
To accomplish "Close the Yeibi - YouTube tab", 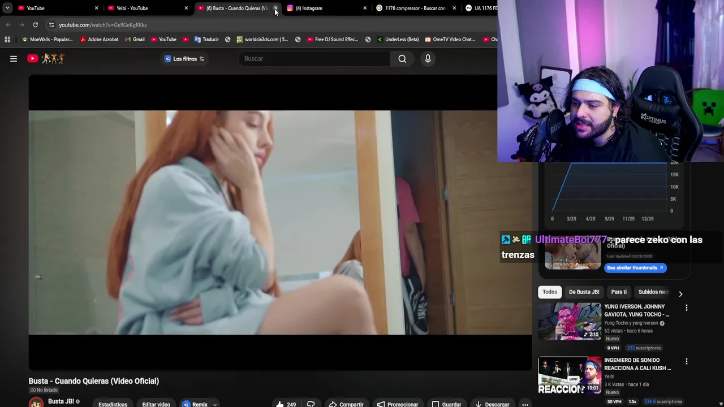I will click(186, 8).
